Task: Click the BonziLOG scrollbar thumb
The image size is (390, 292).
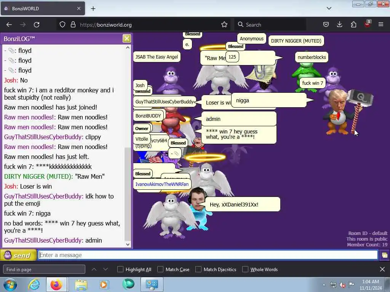Action: pyautogui.click(x=128, y=194)
